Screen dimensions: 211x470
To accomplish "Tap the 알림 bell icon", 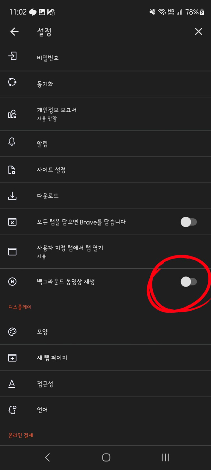I will [x=12, y=142].
